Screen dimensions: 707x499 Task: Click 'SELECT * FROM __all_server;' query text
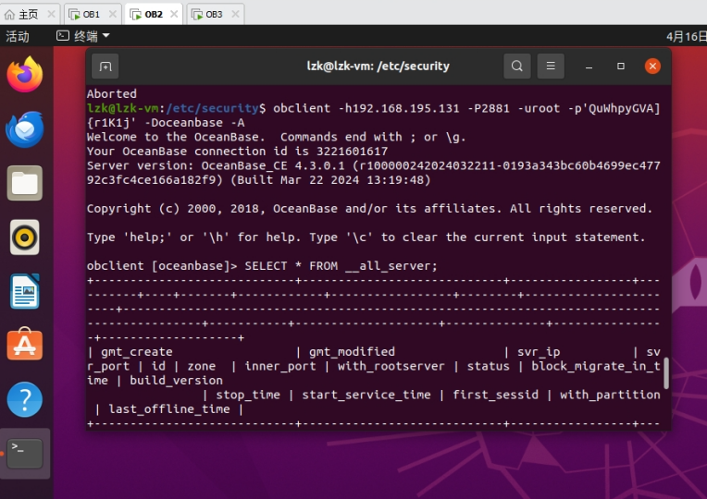point(341,266)
